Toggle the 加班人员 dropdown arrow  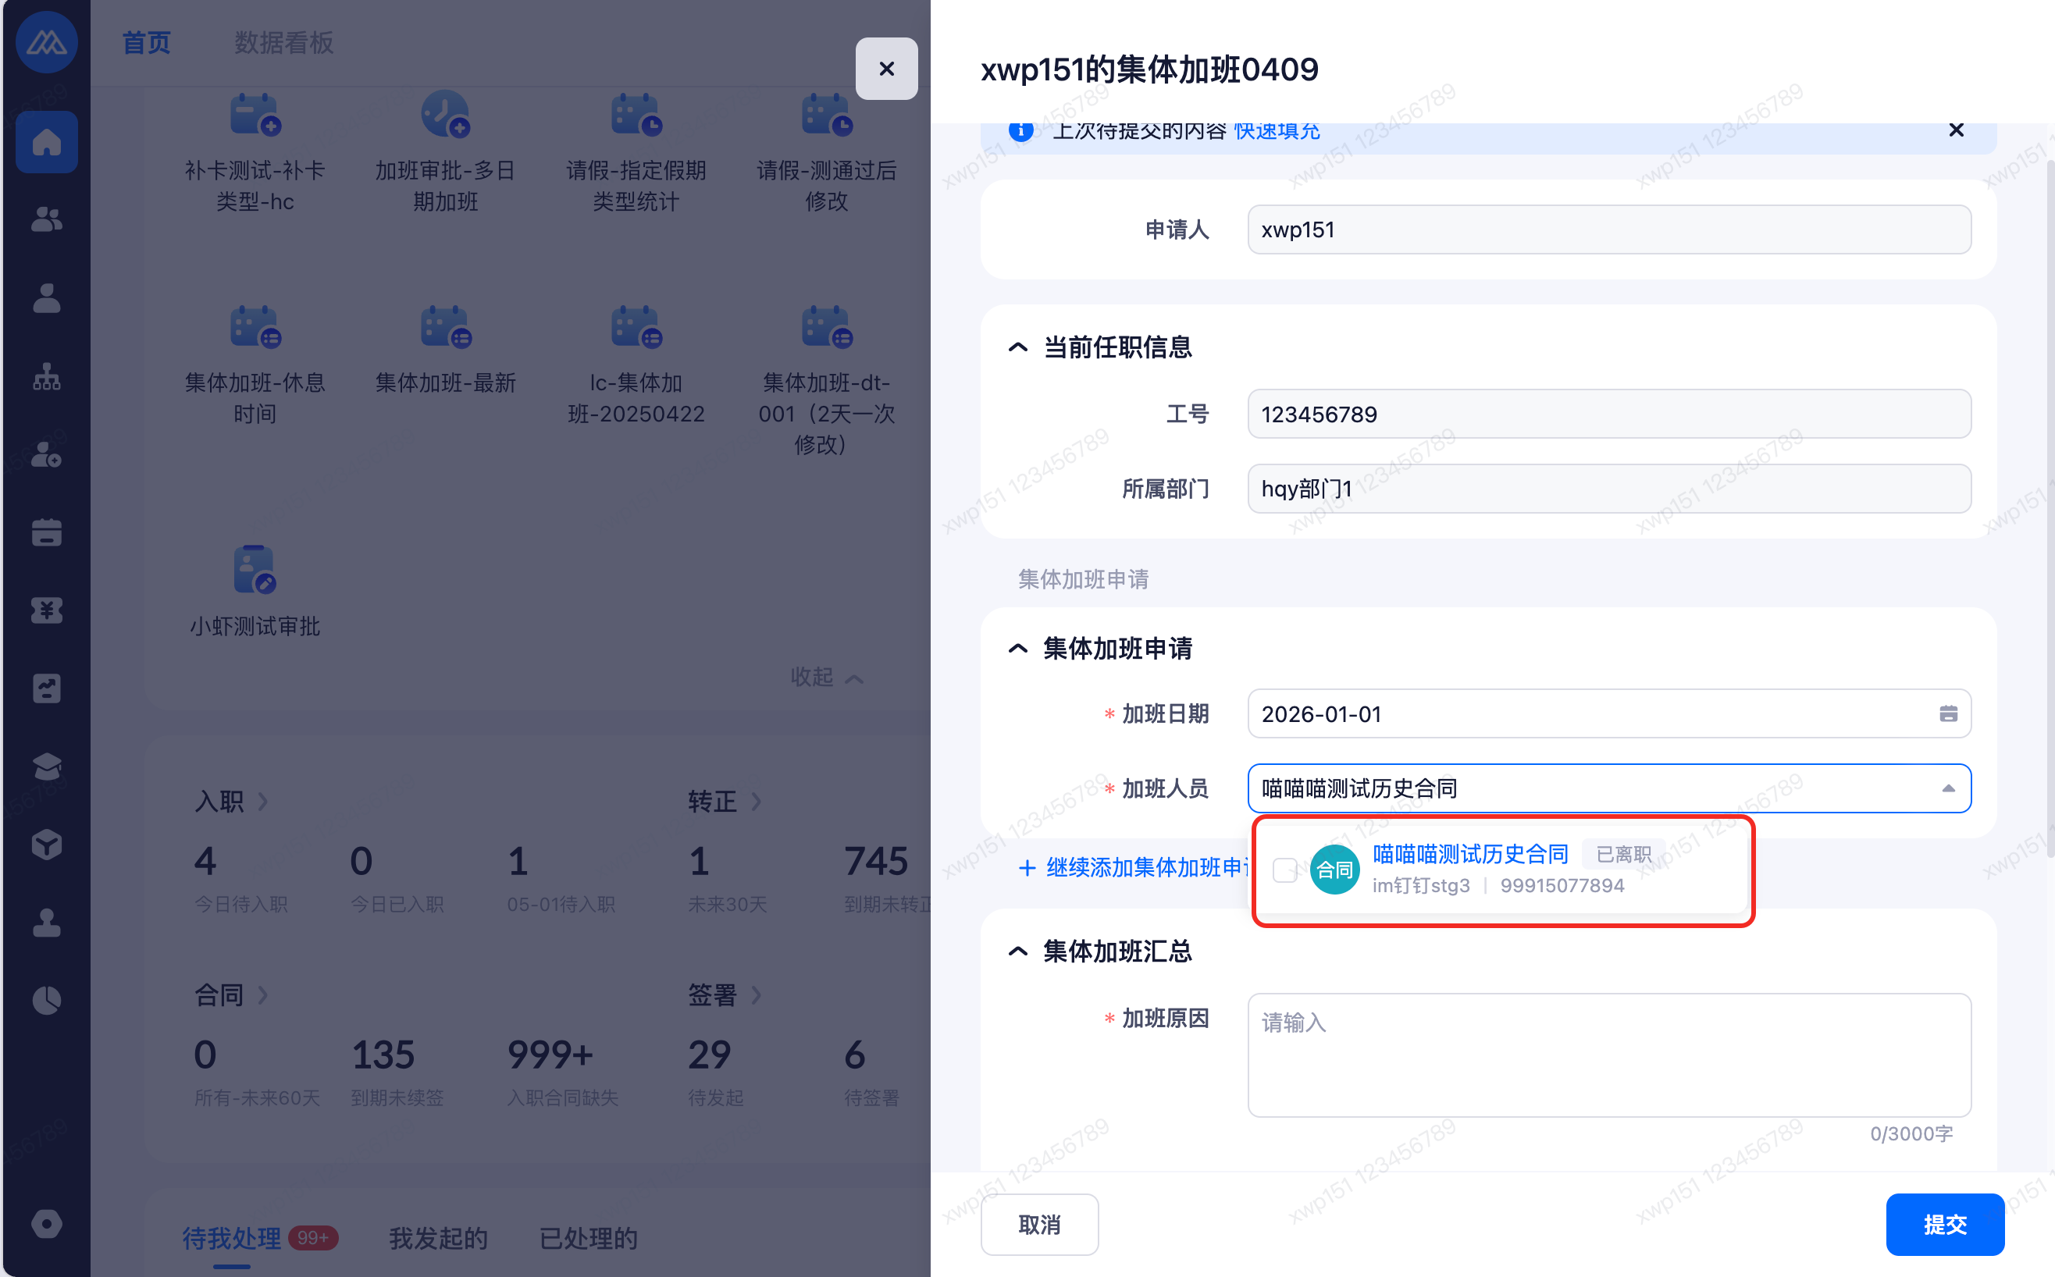pyautogui.click(x=1948, y=789)
